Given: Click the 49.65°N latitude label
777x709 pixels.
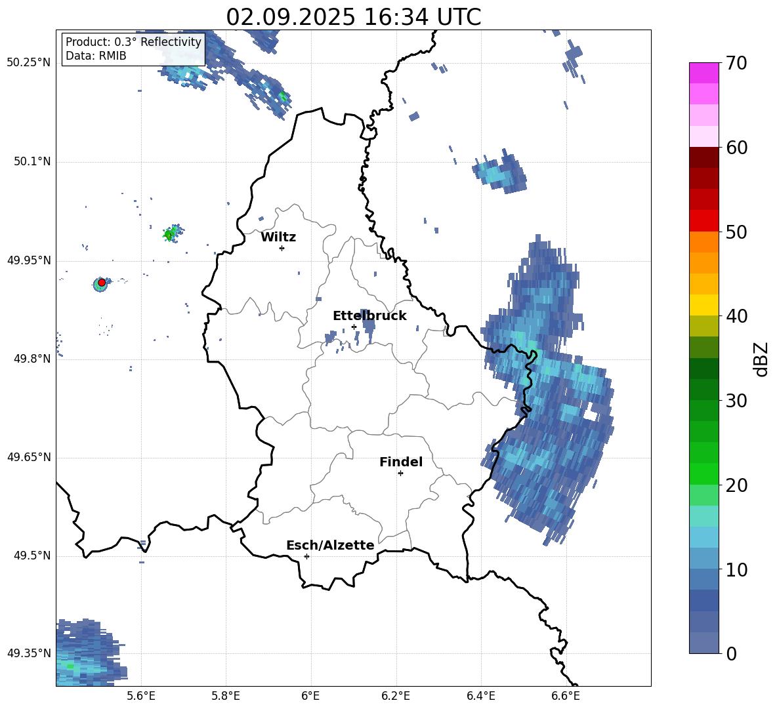Looking at the screenshot, I should point(29,457).
